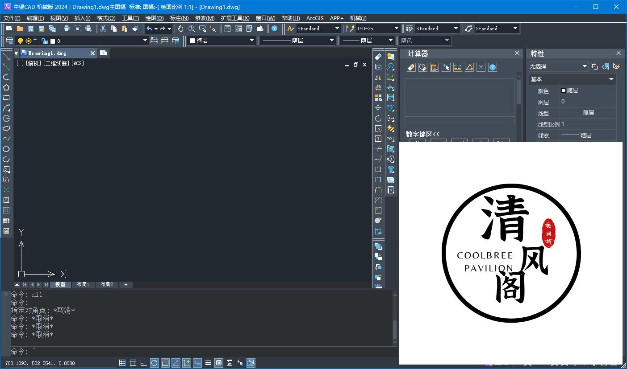Open the 无选择 selection dropdown
Image resolution: width=627 pixels, height=369 pixels.
pyautogui.click(x=558, y=66)
